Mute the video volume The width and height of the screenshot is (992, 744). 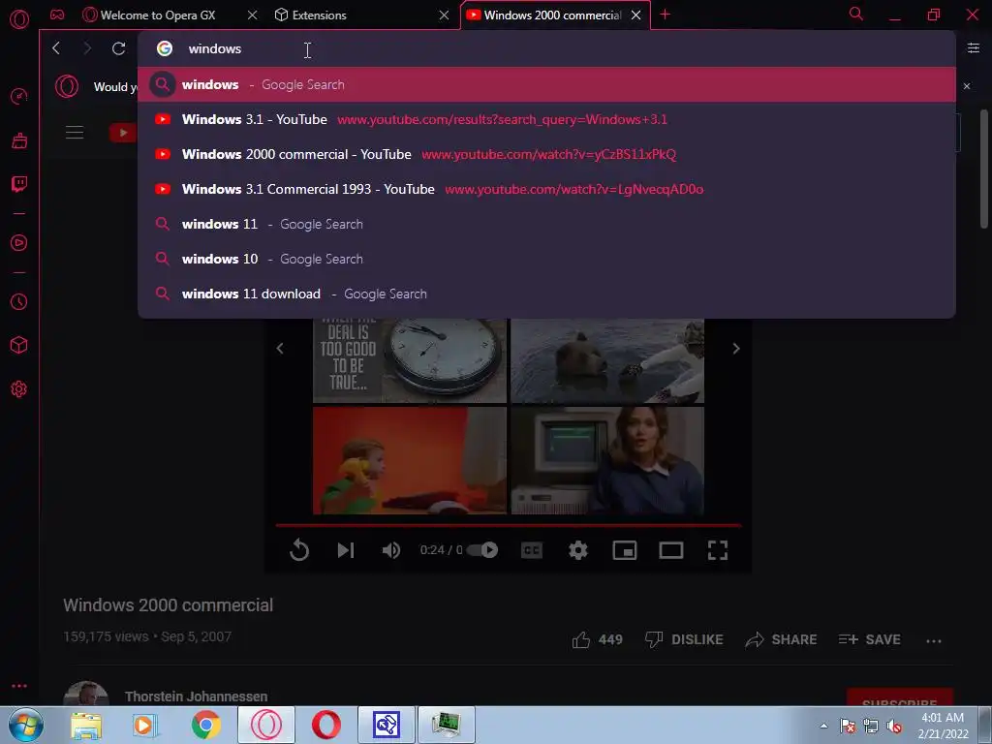click(x=391, y=550)
